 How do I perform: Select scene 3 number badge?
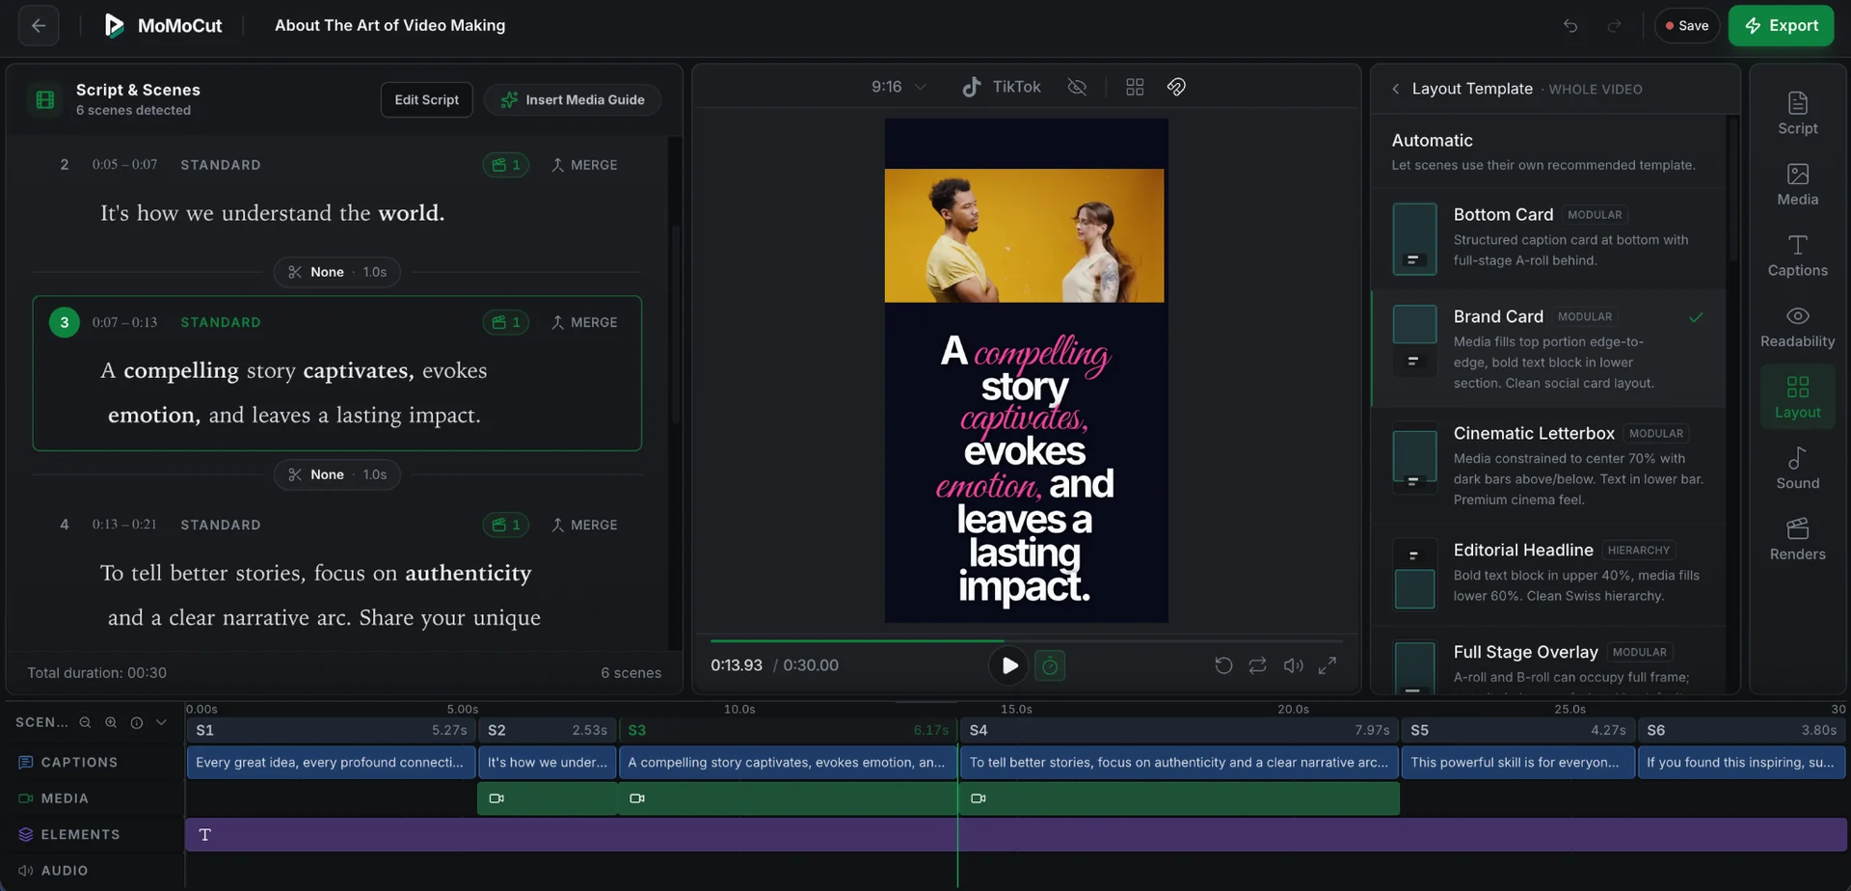(x=65, y=322)
